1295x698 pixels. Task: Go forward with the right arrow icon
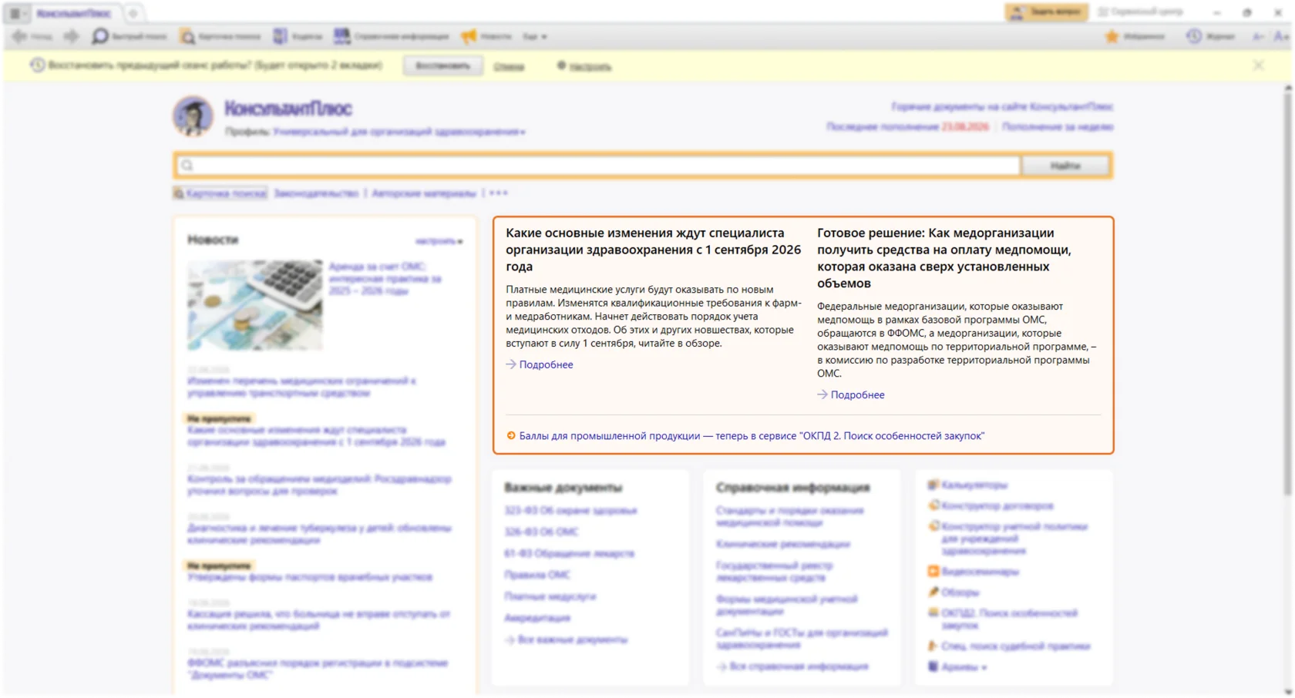pos(71,36)
